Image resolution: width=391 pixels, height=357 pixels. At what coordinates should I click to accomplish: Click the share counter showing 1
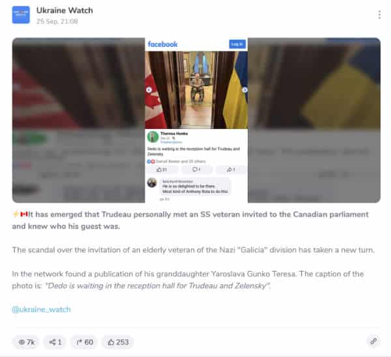(x=55, y=342)
